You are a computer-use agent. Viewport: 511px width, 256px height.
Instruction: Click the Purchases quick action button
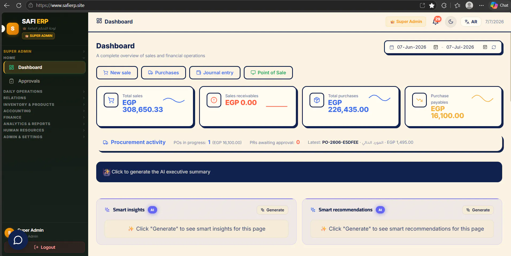pyautogui.click(x=164, y=73)
